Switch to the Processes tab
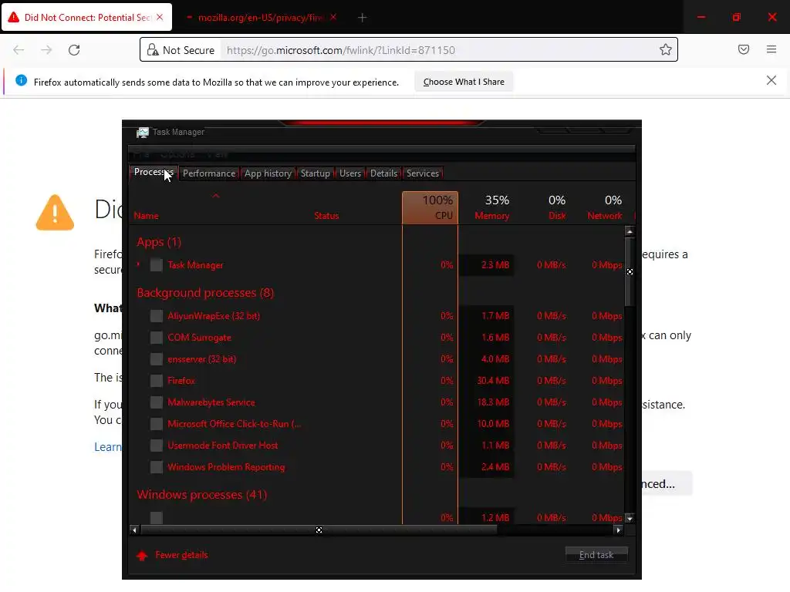Screen dimensions: 790x592 pos(154,172)
